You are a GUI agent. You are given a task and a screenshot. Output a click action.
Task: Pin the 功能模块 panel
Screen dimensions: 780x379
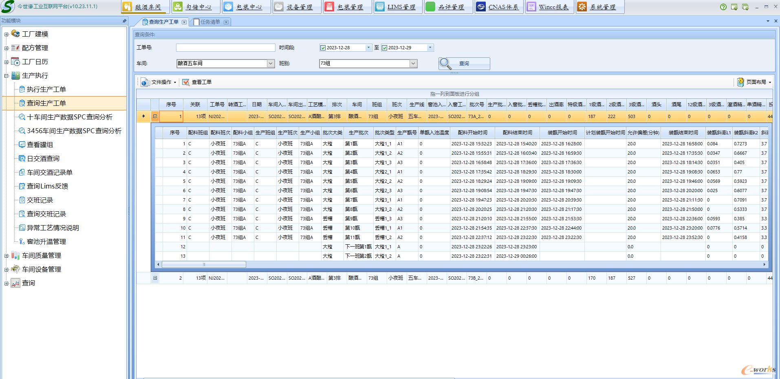point(124,21)
